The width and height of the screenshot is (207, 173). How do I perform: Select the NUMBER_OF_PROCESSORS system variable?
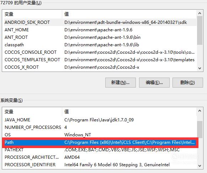100,127
